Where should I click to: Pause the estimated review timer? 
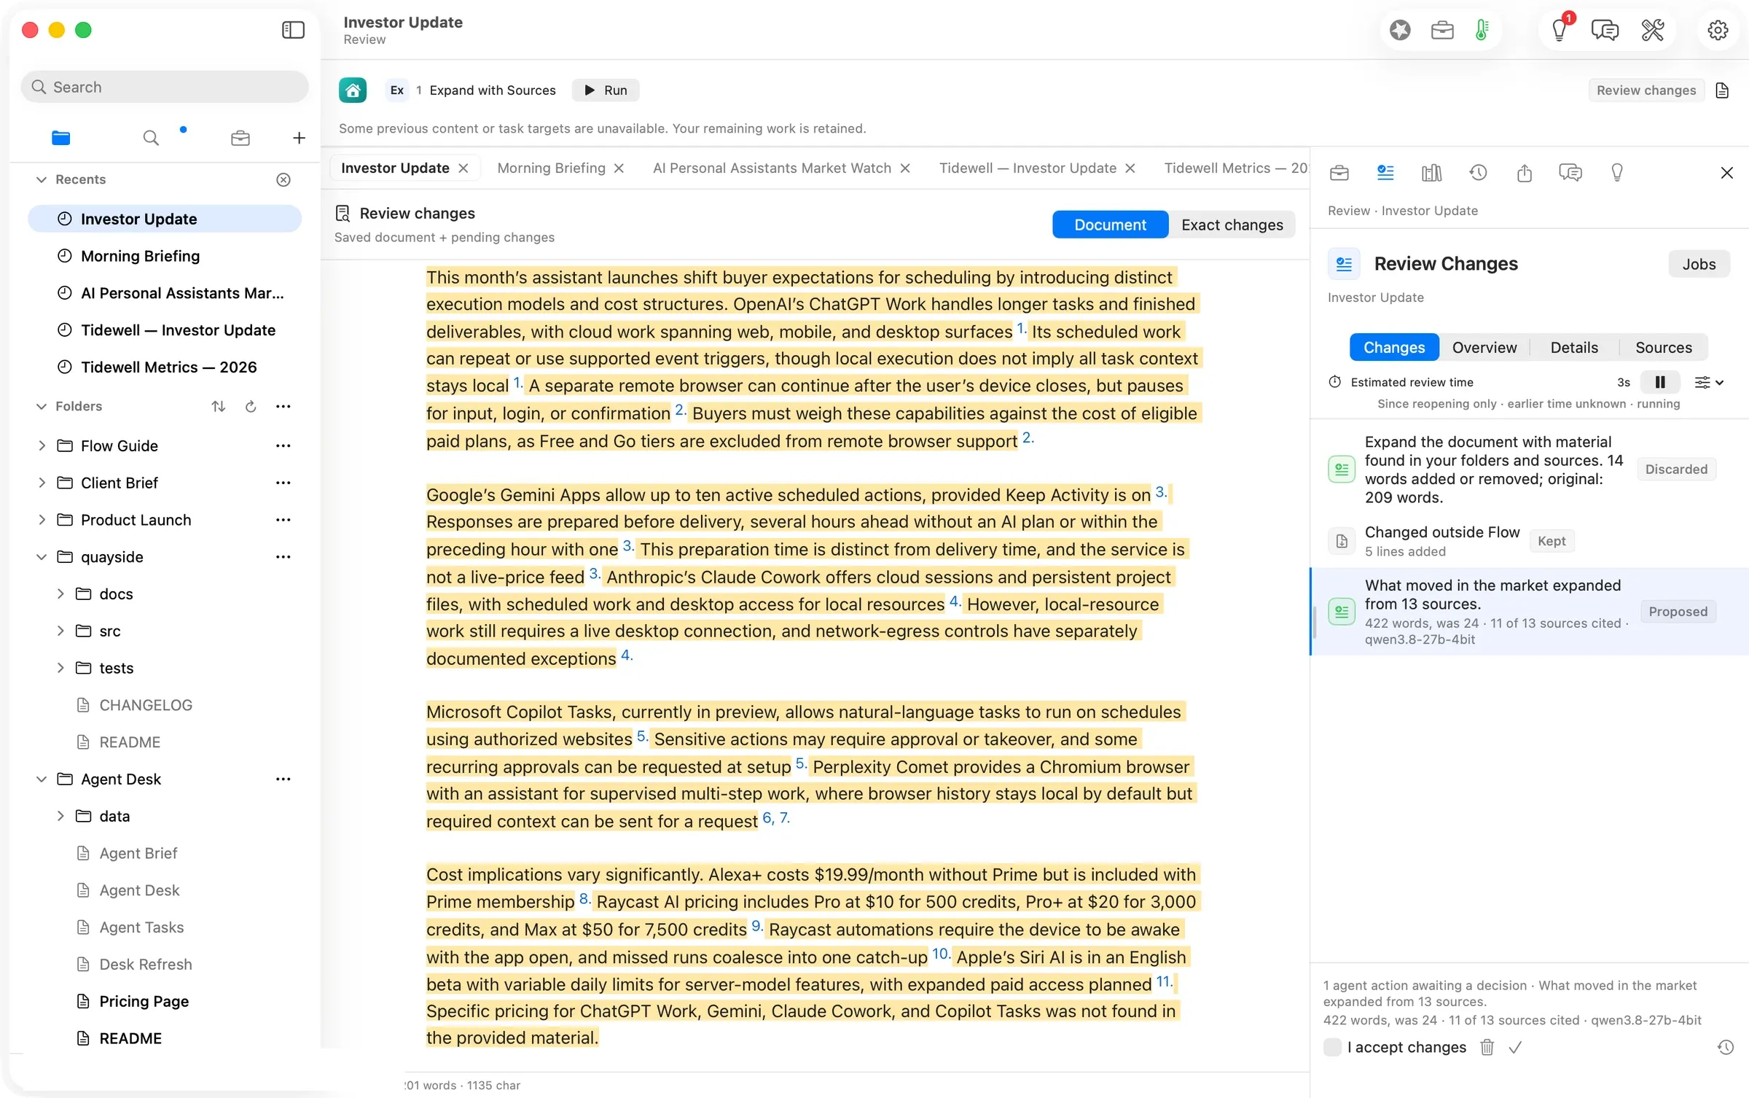coord(1660,382)
